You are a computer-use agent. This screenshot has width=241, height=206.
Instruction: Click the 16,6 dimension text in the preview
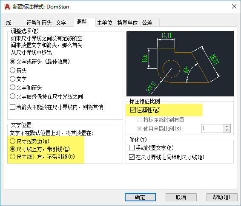pos(145,58)
